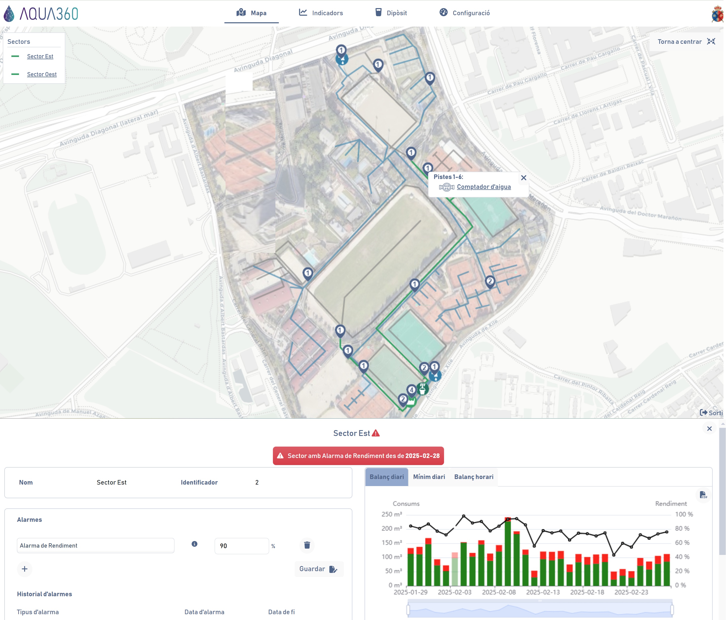
Task: Open the Indicadors tab
Action: [x=321, y=13]
